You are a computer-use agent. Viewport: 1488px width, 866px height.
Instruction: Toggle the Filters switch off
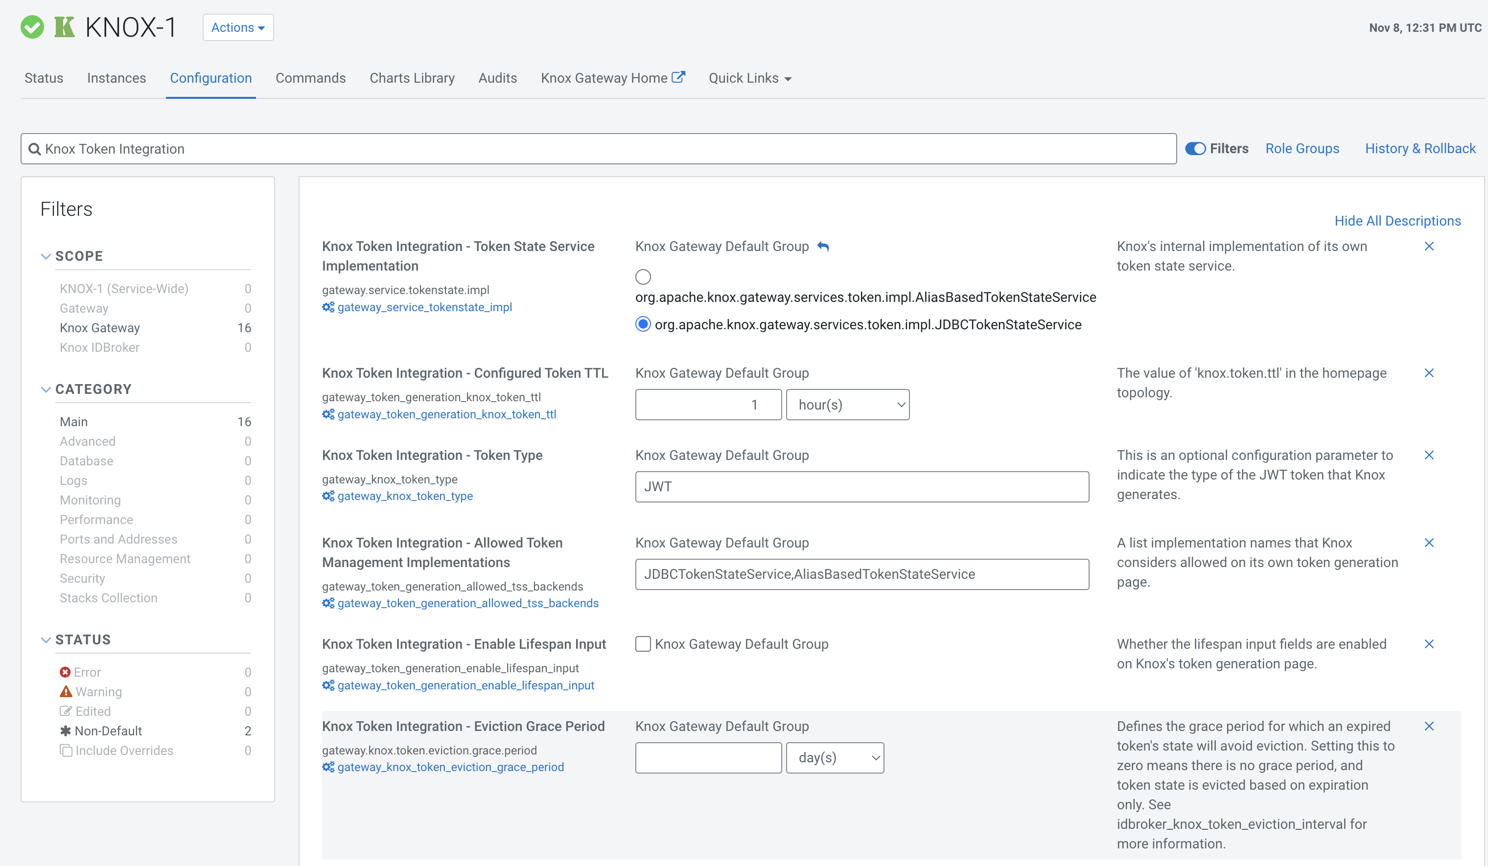(1195, 149)
